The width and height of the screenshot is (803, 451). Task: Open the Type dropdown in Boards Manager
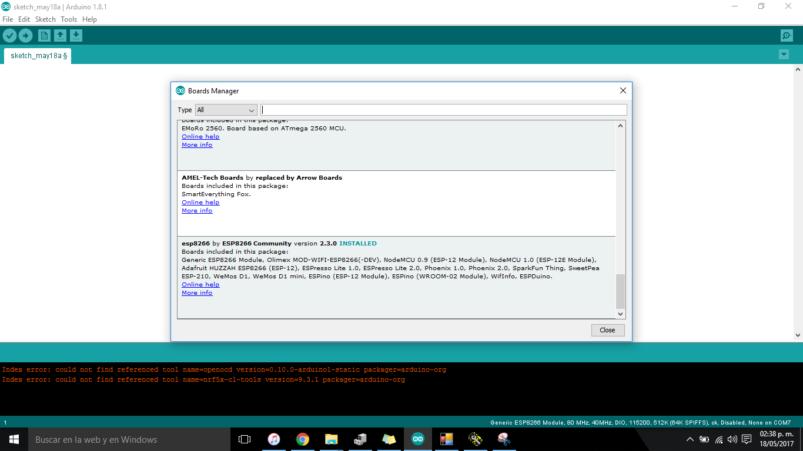click(226, 110)
